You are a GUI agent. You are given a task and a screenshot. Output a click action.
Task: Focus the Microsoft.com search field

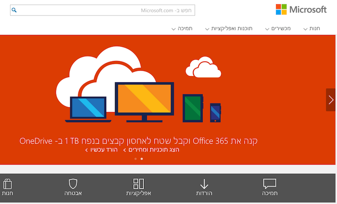pyautogui.click(x=103, y=10)
